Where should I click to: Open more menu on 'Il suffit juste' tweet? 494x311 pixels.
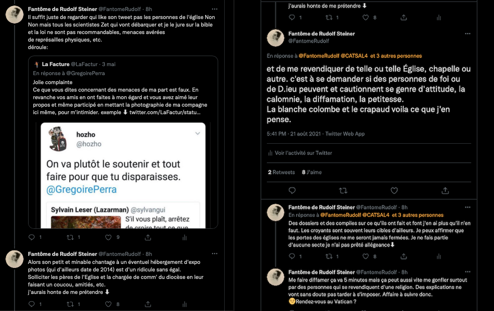(x=215, y=9)
